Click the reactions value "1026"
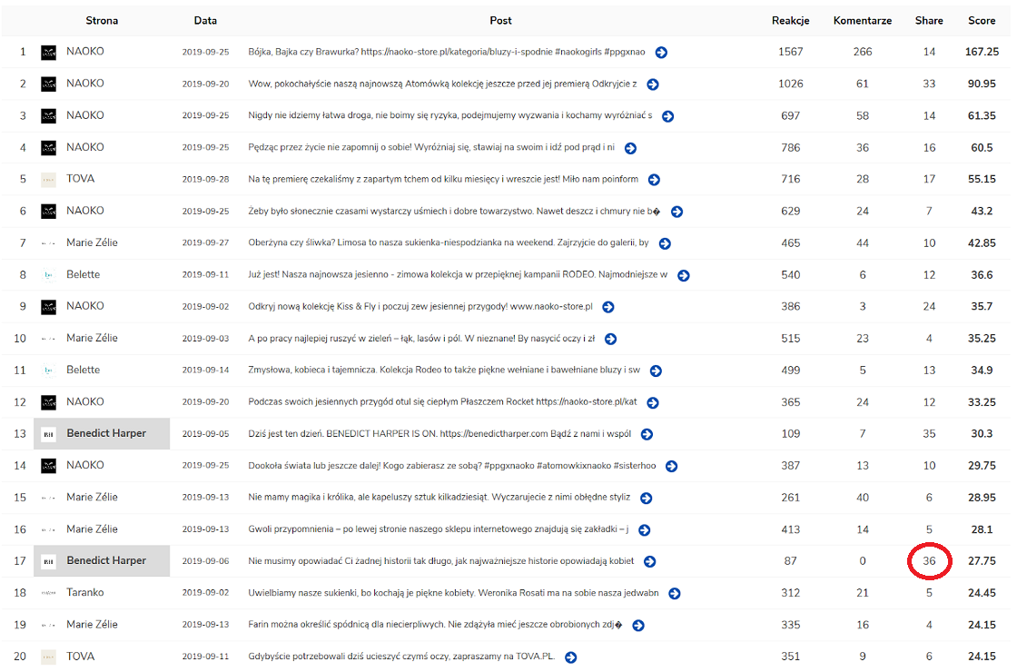This screenshot has height=672, width=1017. (x=791, y=84)
